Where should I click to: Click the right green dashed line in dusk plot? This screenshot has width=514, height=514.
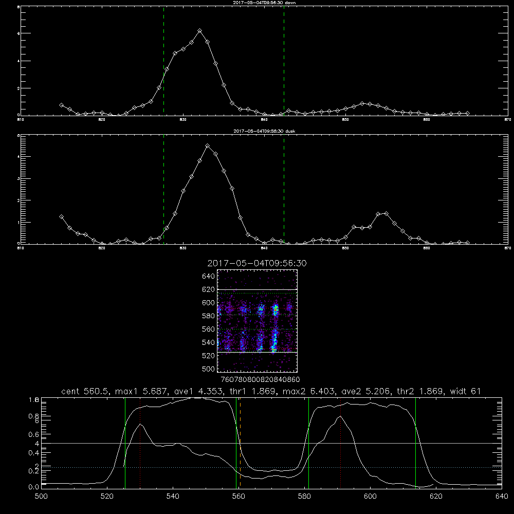[284, 189]
